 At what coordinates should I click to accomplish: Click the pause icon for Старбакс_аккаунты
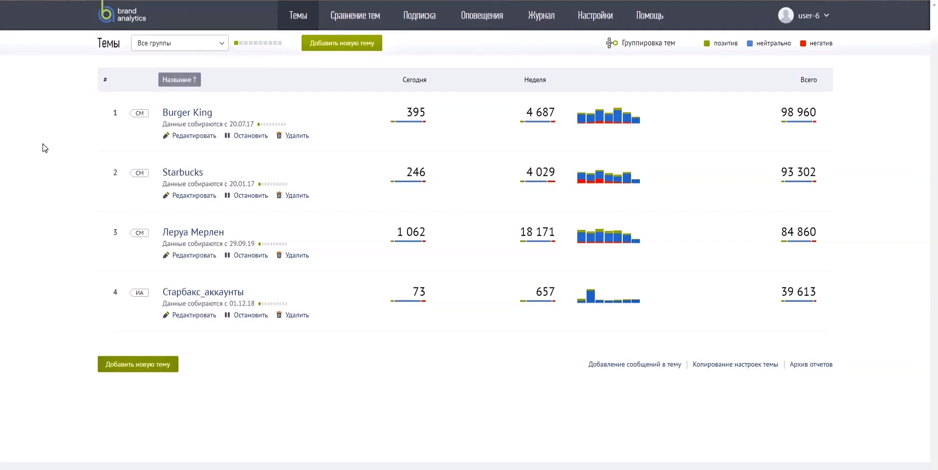[x=227, y=315]
